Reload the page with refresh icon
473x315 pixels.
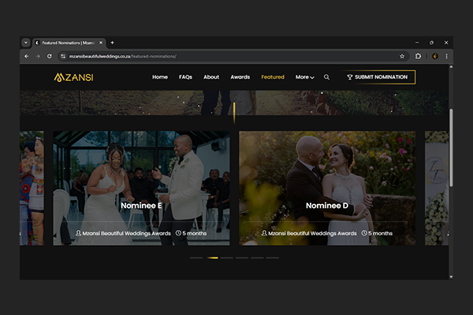click(x=49, y=57)
